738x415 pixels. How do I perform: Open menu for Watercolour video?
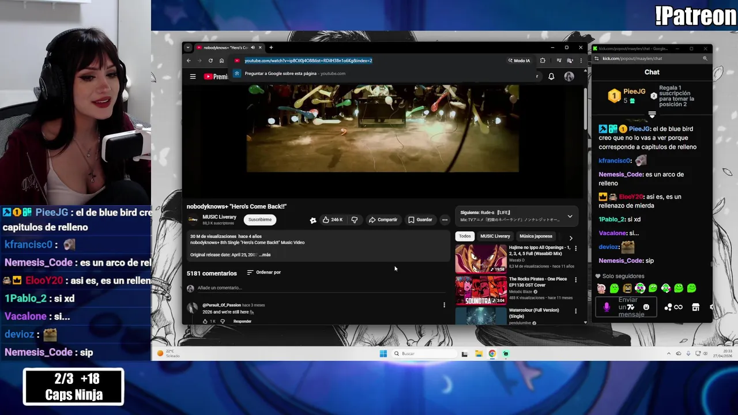coord(575,311)
